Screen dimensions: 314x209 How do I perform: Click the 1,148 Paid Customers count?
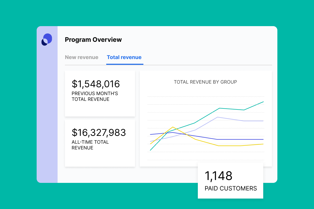click(x=219, y=176)
